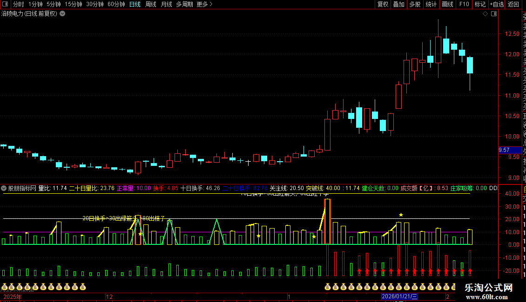Click the first money bag icon at left
The image size is (526, 302).
point(4,287)
